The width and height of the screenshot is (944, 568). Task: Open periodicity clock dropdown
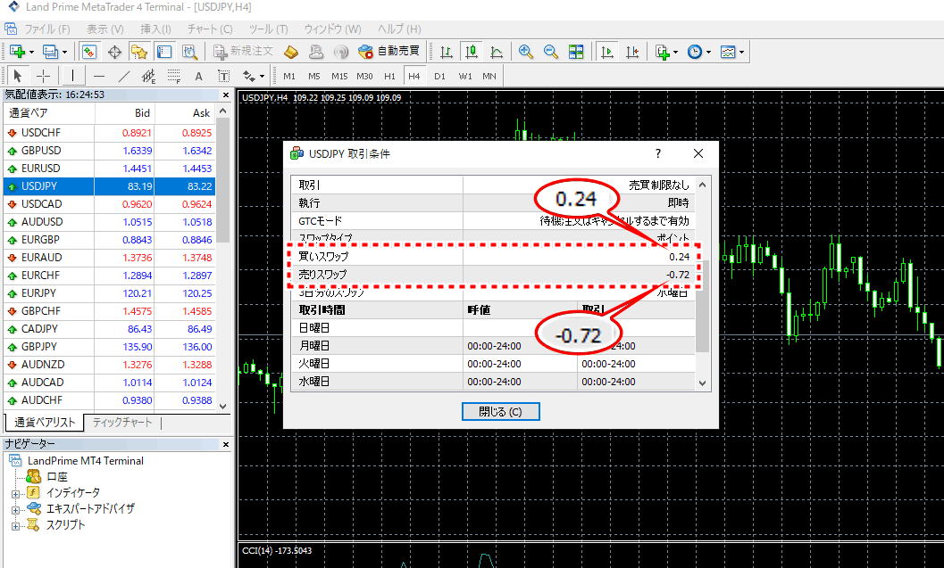(x=699, y=52)
